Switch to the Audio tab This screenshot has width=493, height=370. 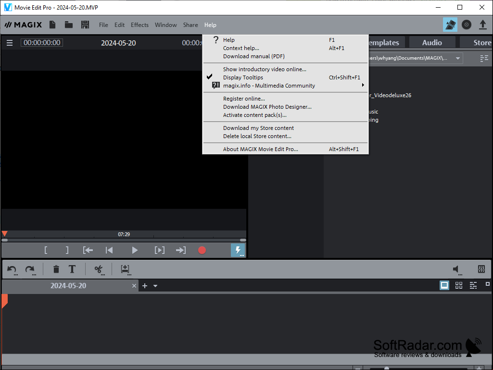coord(432,42)
